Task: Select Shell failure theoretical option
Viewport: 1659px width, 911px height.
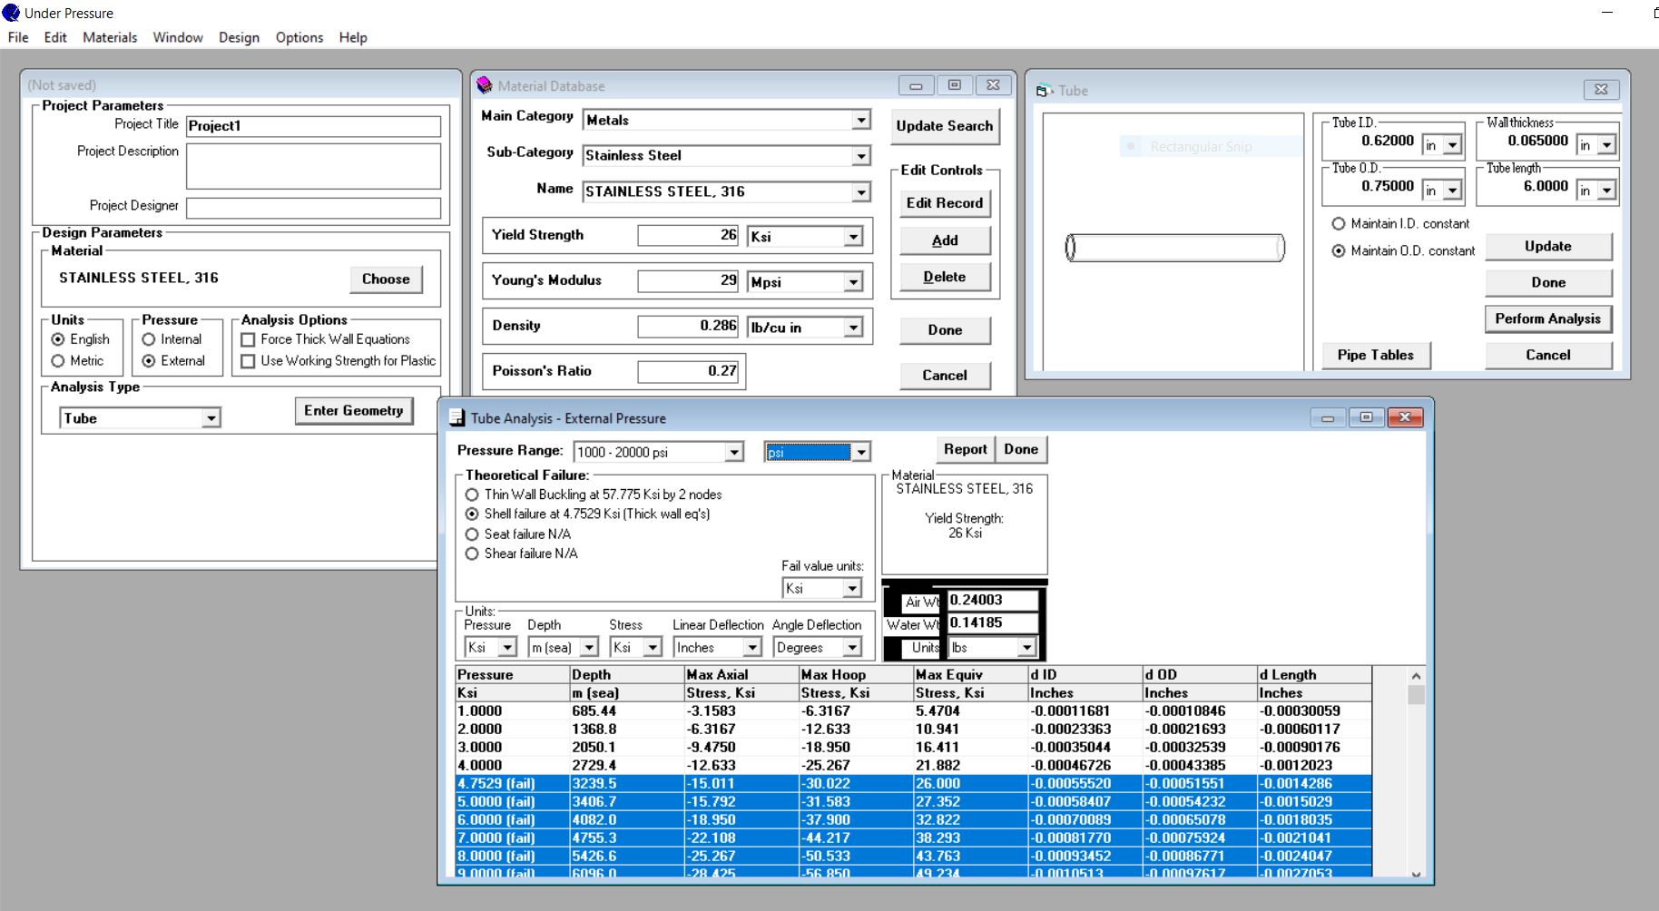Action: [x=472, y=514]
